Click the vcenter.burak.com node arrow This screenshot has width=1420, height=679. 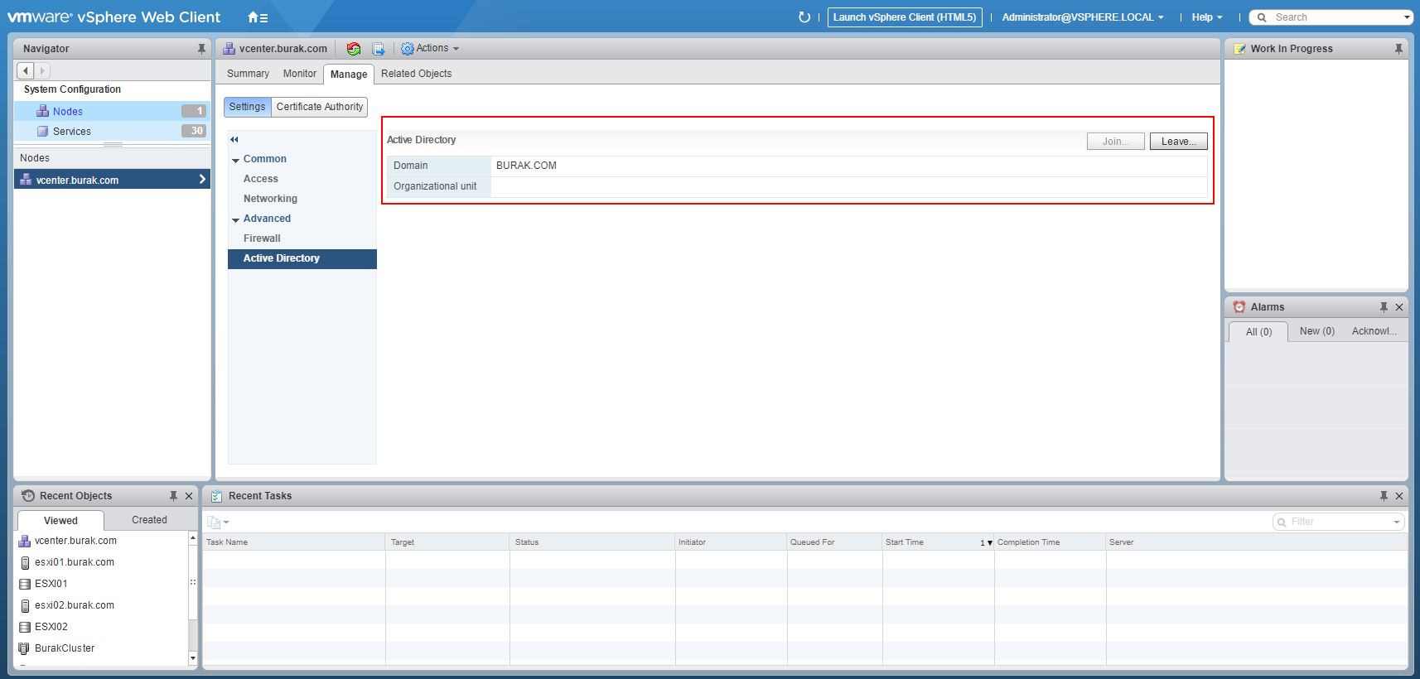tap(202, 179)
